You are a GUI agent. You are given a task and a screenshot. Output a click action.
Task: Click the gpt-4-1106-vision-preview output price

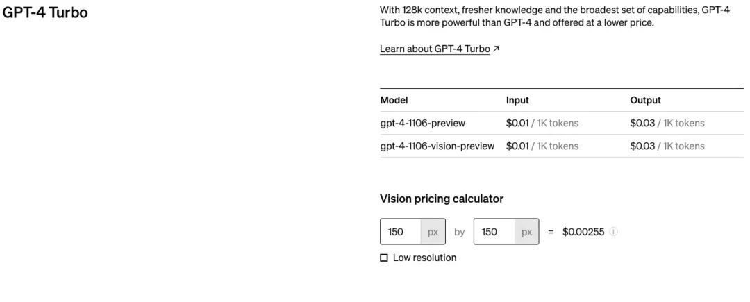pyautogui.click(x=667, y=146)
